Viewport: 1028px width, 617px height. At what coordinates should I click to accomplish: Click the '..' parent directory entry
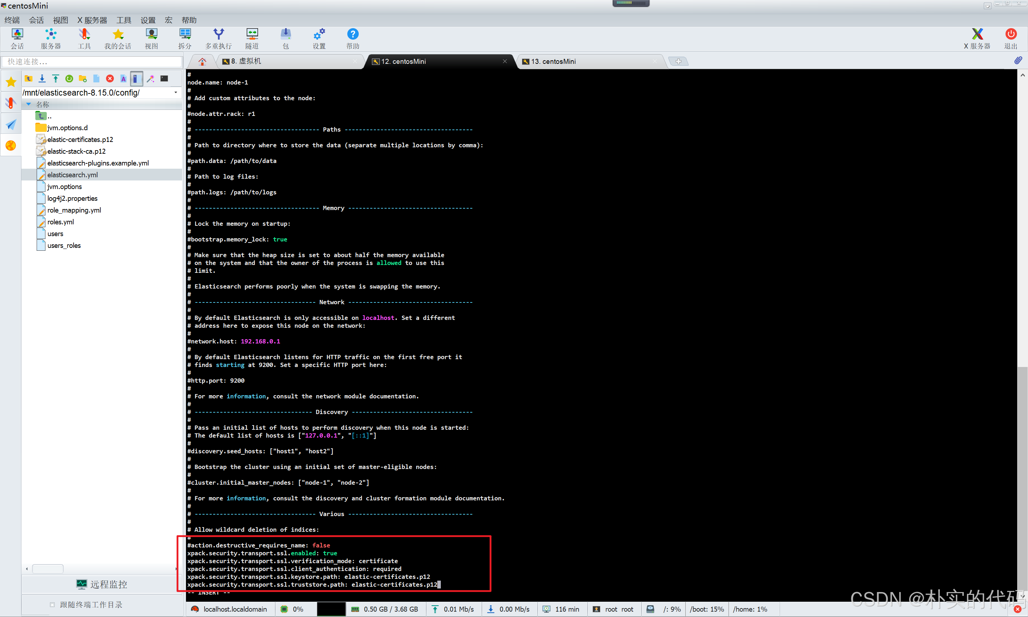(44, 116)
